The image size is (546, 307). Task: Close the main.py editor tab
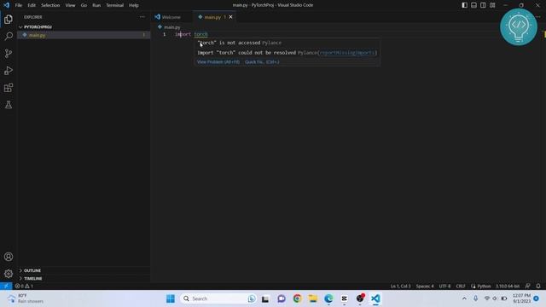tap(230, 17)
